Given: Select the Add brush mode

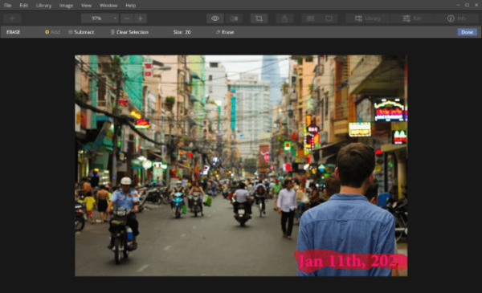Looking at the screenshot, I should (x=52, y=32).
